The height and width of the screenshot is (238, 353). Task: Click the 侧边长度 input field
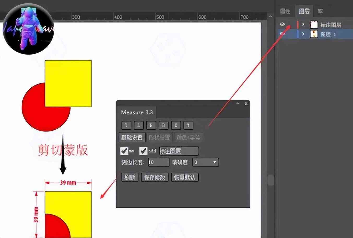coord(158,162)
